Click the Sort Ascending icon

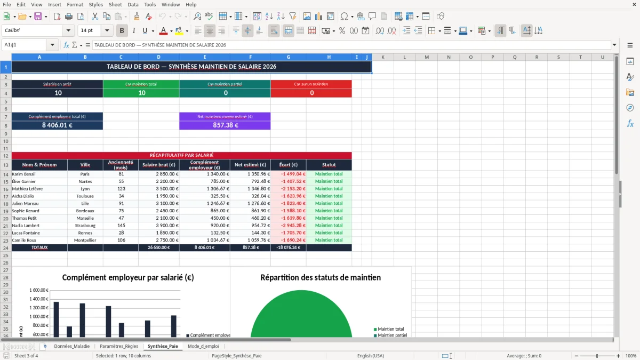click(x=269, y=17)
